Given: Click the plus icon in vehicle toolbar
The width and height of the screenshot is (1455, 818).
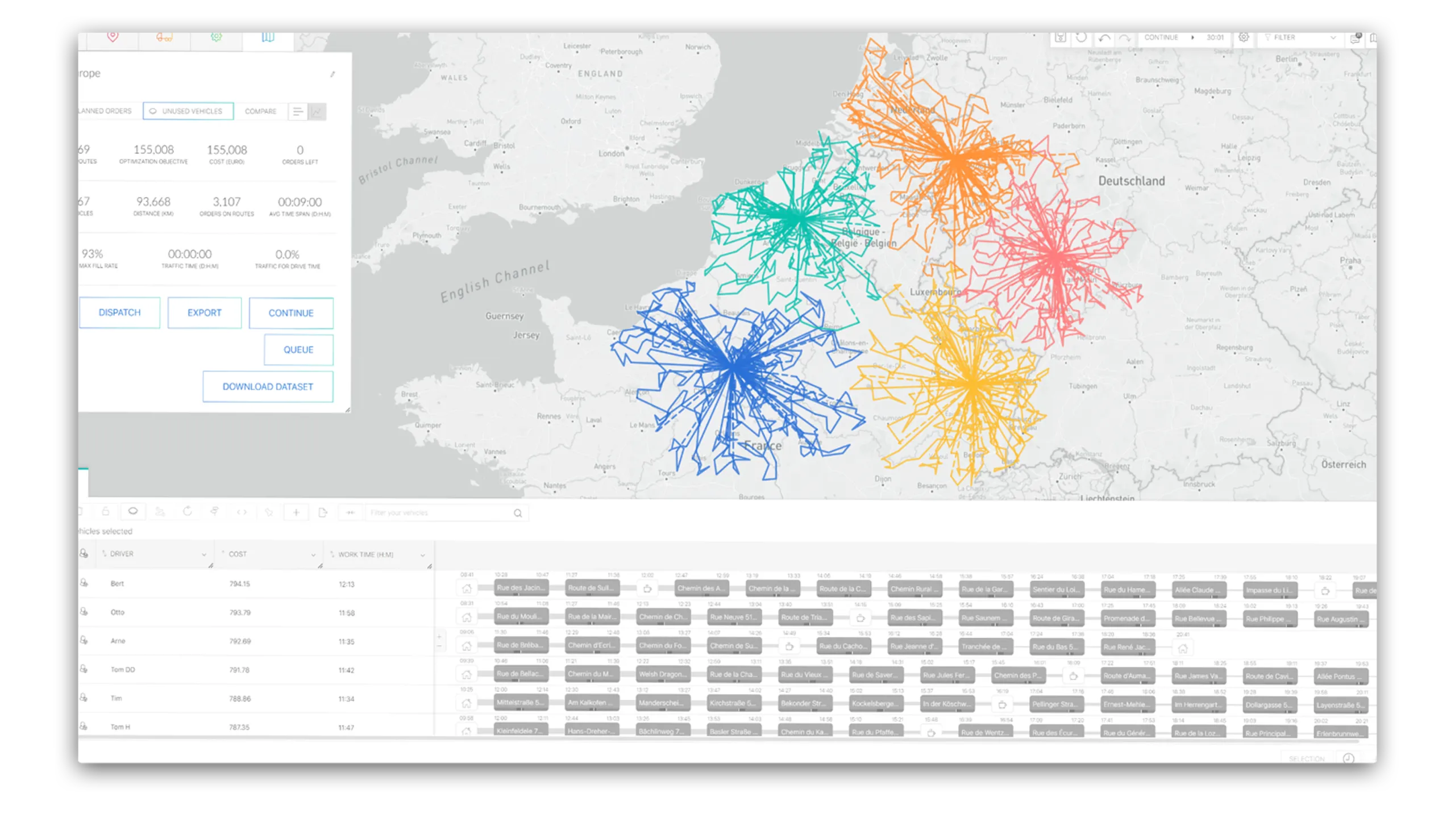Looking at the screenshot, I should click(x=296, y=512).
